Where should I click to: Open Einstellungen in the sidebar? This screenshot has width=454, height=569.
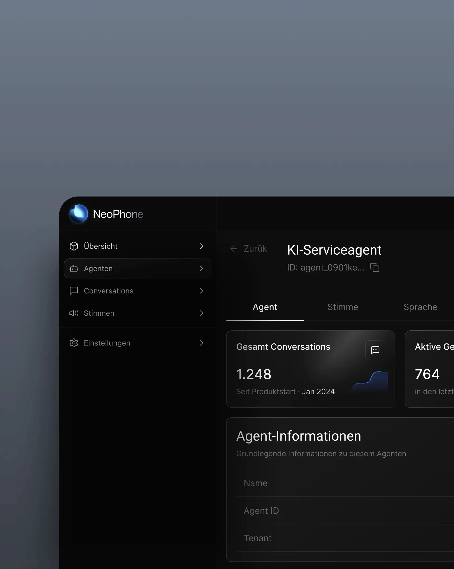click(138, 343)
